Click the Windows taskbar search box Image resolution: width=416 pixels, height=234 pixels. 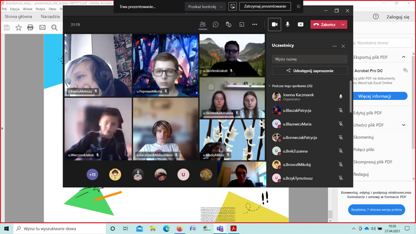60,228
